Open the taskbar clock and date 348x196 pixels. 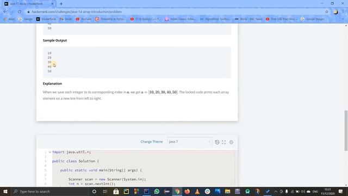click(327, 192)
